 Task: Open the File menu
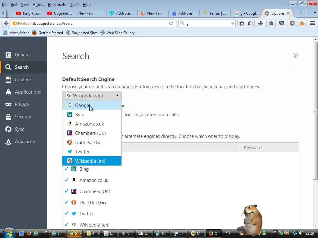click(5, 4)
